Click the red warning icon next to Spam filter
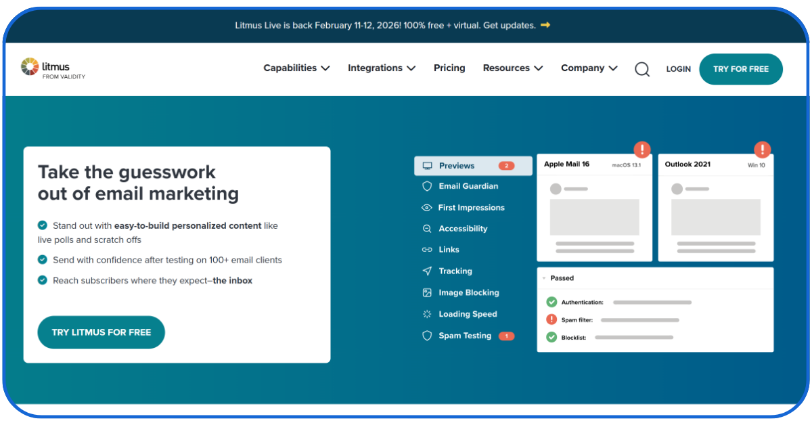Viewport: 812px width, 425px height. [x=551, y=319]
